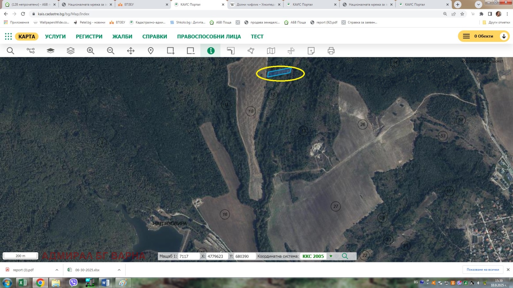Open options chevron for report (3).pdf download

pos(57,270)
